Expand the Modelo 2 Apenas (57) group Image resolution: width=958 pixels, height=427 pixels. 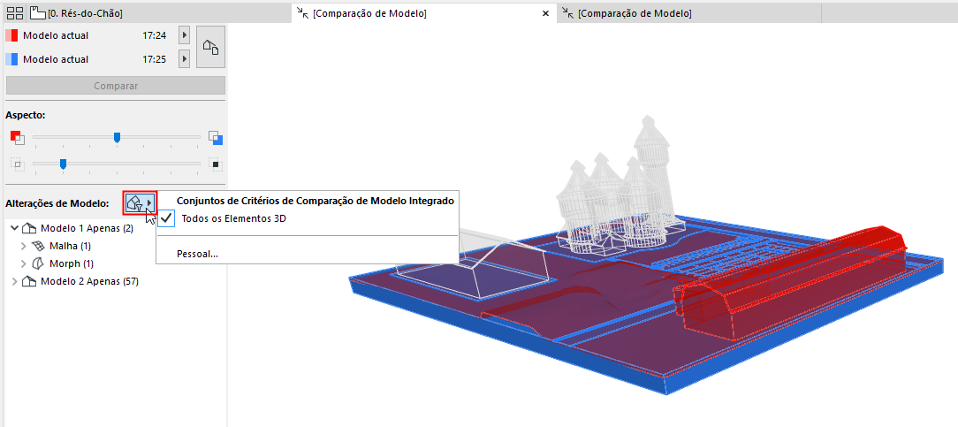[x=15, y=282]
